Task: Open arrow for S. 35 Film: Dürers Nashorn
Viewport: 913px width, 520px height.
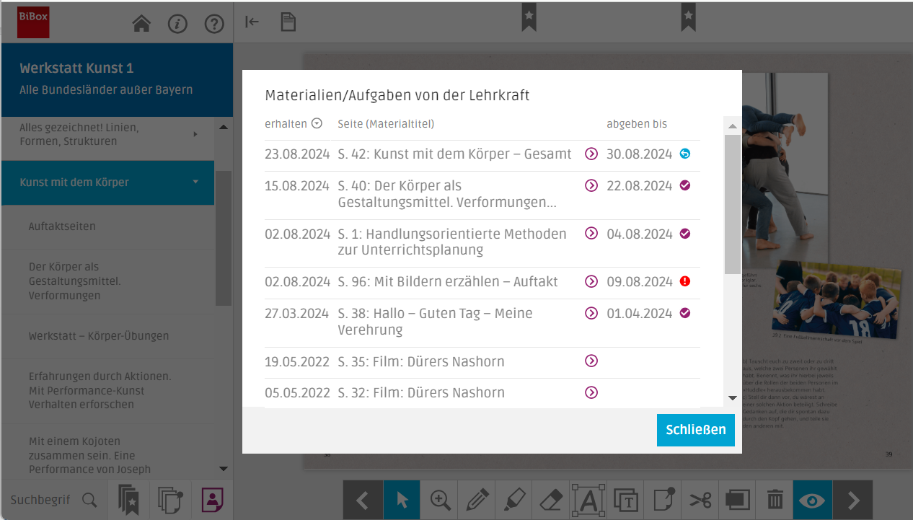Action: [591, 361]
